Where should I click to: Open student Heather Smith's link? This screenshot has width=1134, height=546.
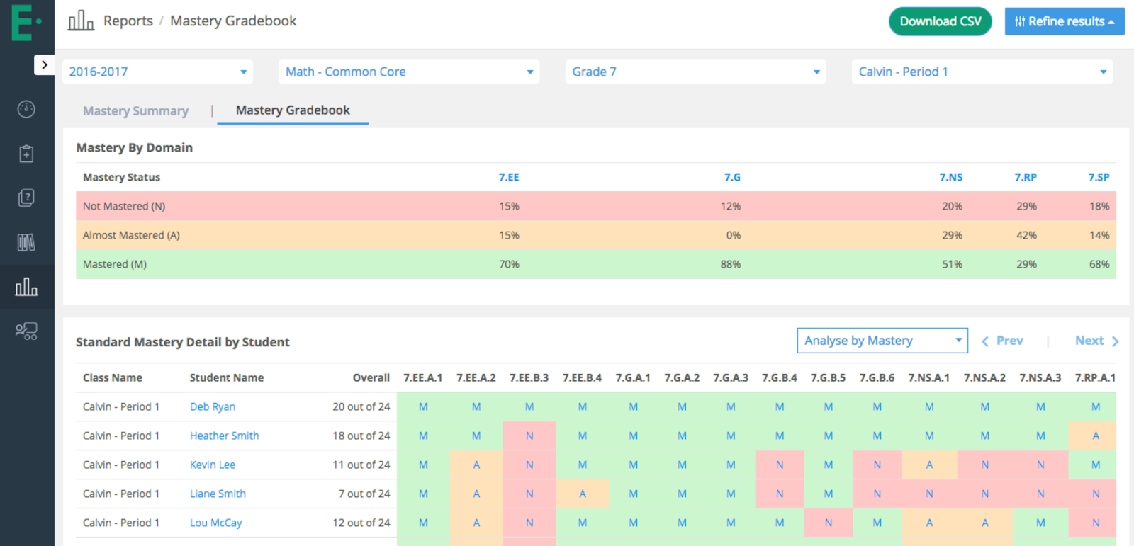[x=225, y=436]
